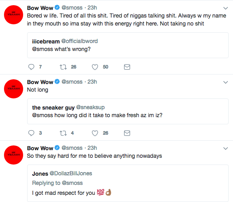Open the @officialbword profile handle

tap(79, 41)
